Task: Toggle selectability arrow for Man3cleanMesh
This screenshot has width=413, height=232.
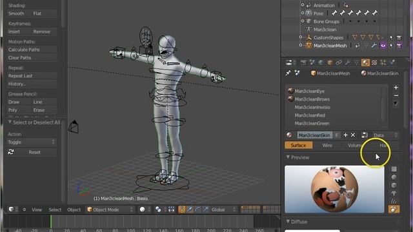Action: click(391, 46)
